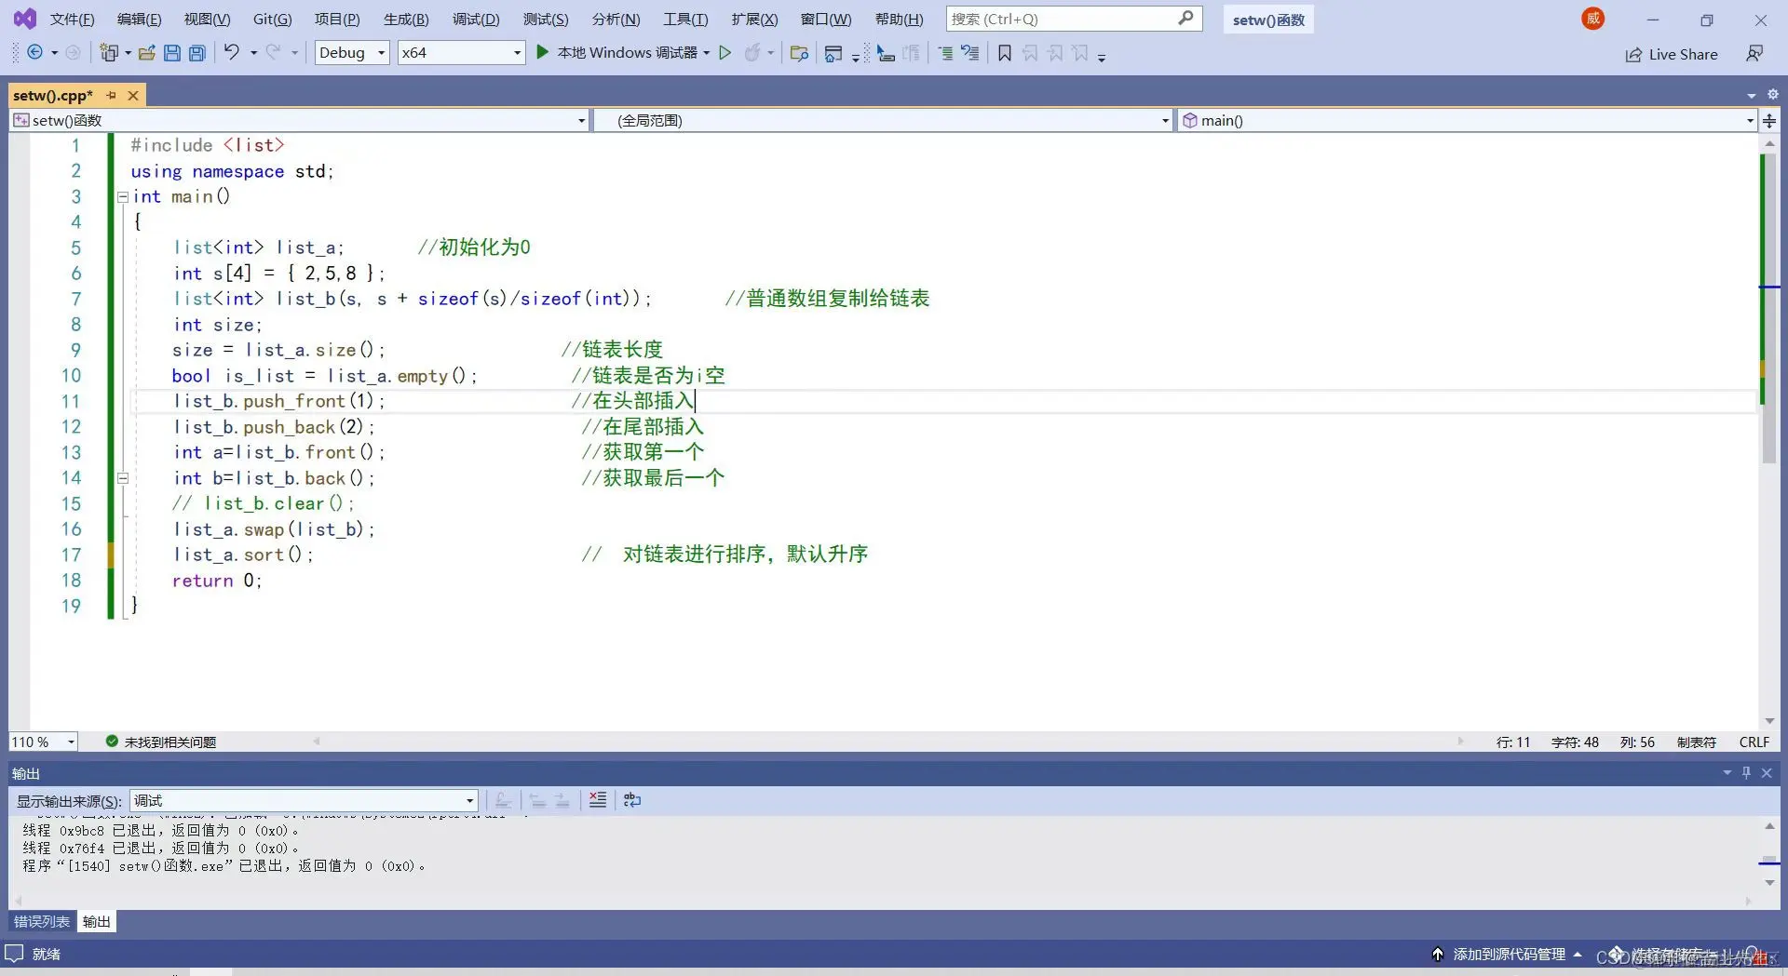Undo the last edit with the undo arrow

click(231, 52)
